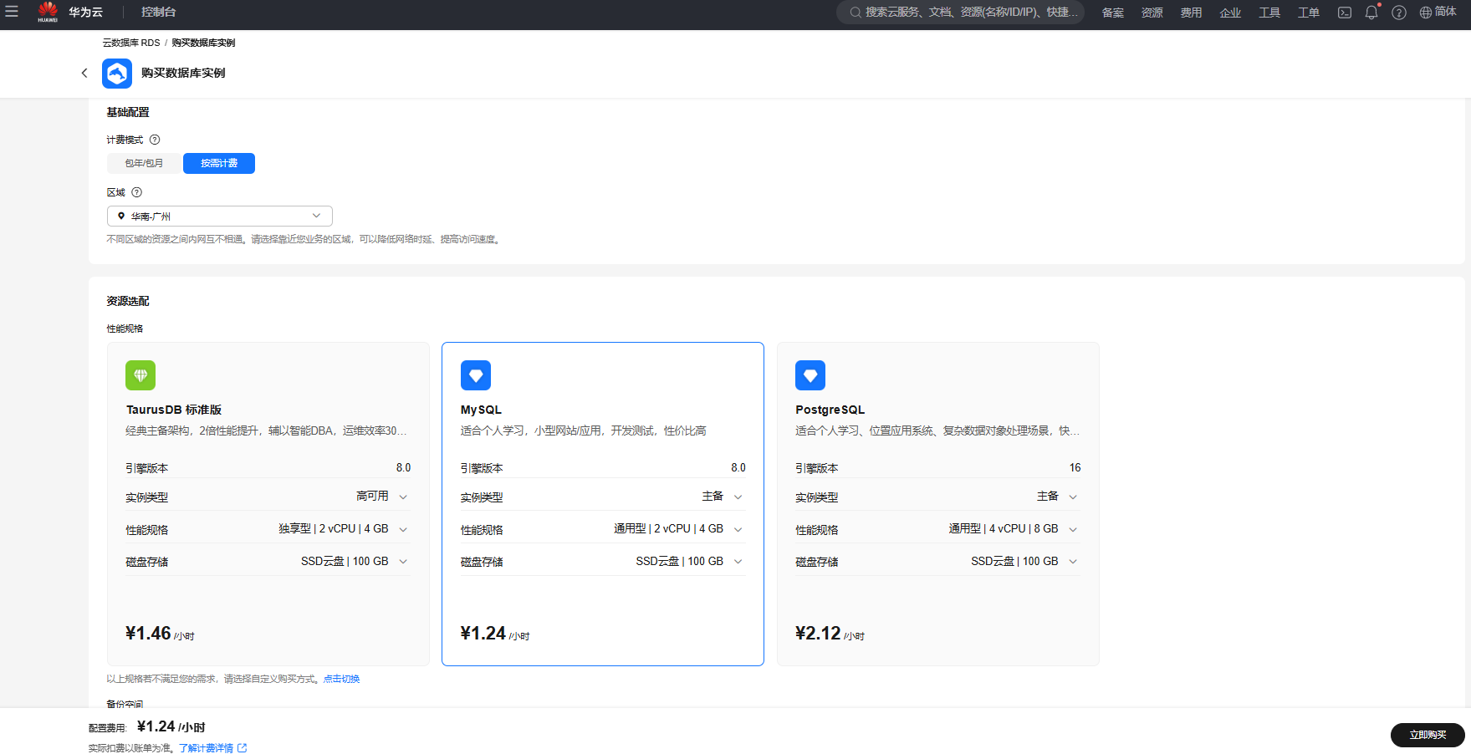Select the PostgreSQL card title

click(830, 410)
